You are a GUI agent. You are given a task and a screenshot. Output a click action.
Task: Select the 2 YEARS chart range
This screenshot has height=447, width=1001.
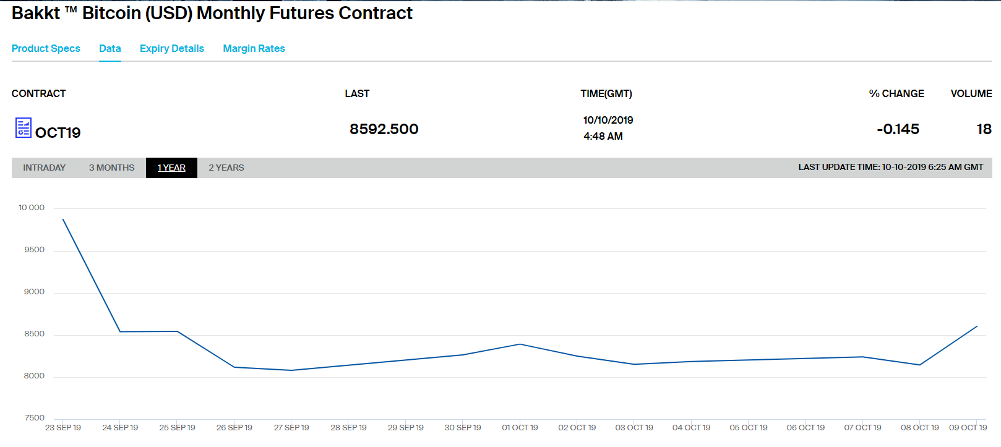pyautogui.click(x=226, y=168)
